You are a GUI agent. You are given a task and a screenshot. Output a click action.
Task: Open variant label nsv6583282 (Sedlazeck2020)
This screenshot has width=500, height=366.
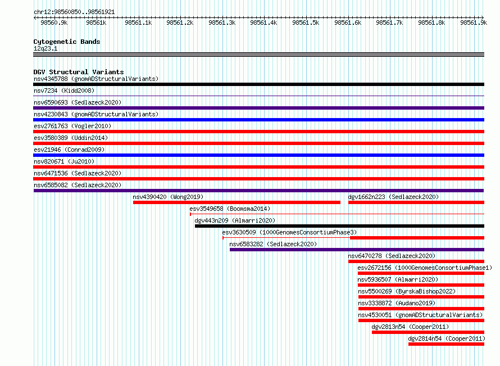tap(273, 244)
